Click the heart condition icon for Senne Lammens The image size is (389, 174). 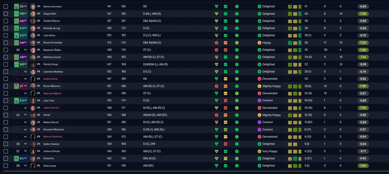point(216,6)
